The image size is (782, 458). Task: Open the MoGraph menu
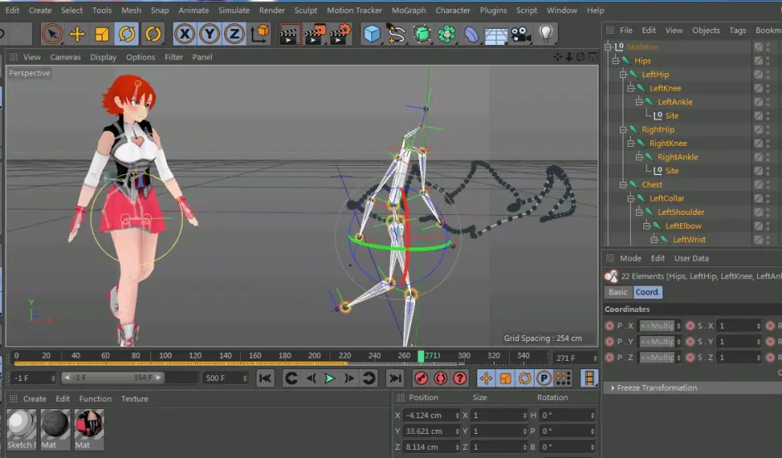click(x=410, y=11)
